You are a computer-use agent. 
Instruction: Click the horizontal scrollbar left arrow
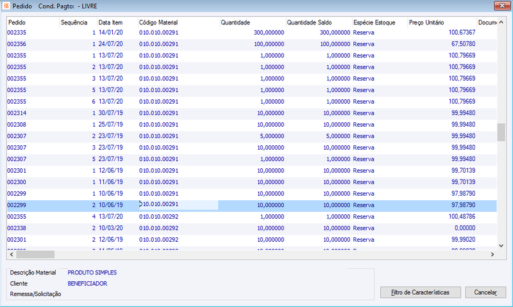[12, 255]
